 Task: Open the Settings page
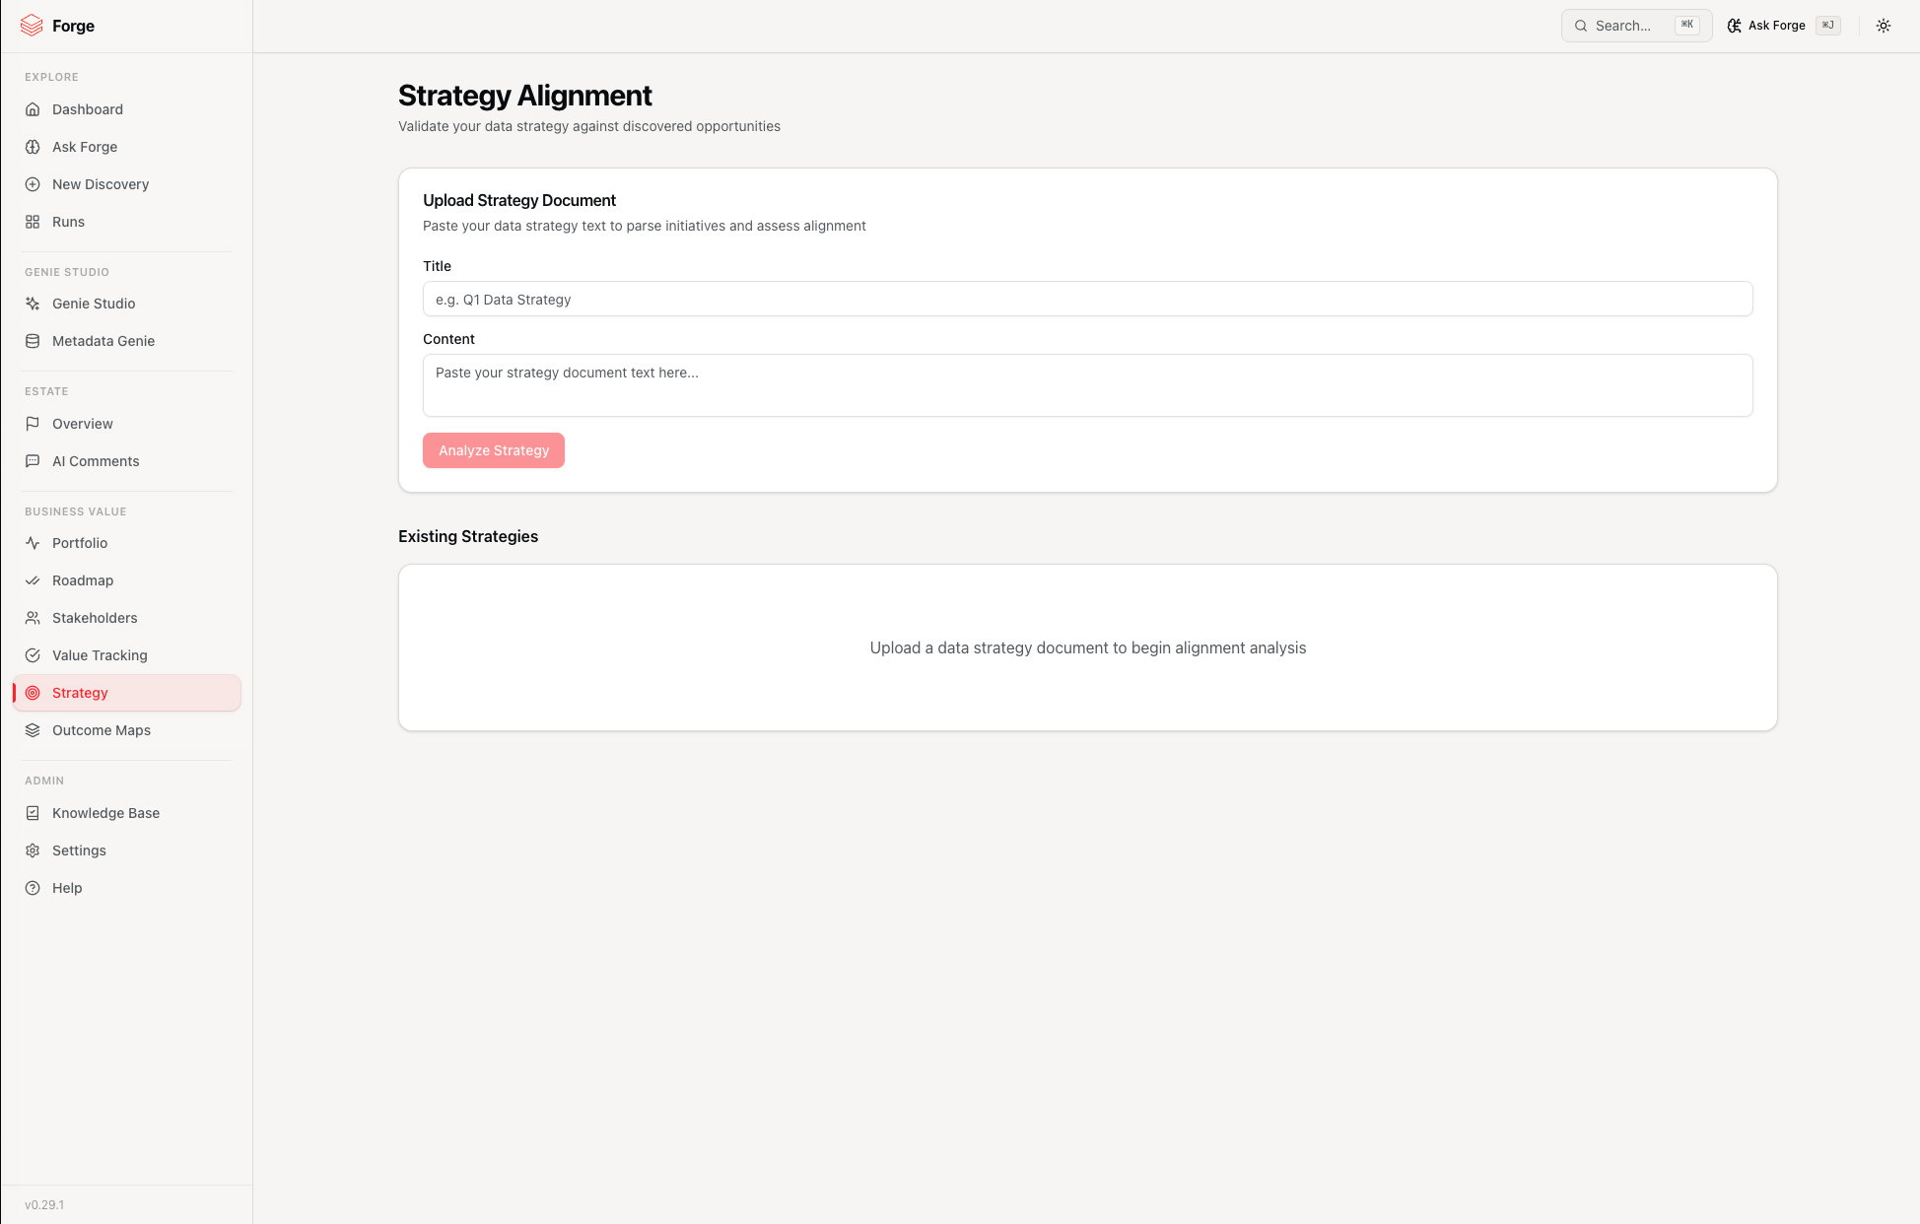click(127, 850)
